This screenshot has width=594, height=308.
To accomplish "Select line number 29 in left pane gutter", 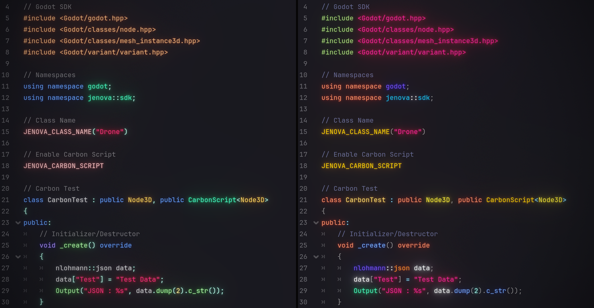I will pyautogui.click(x=5, y=291).
